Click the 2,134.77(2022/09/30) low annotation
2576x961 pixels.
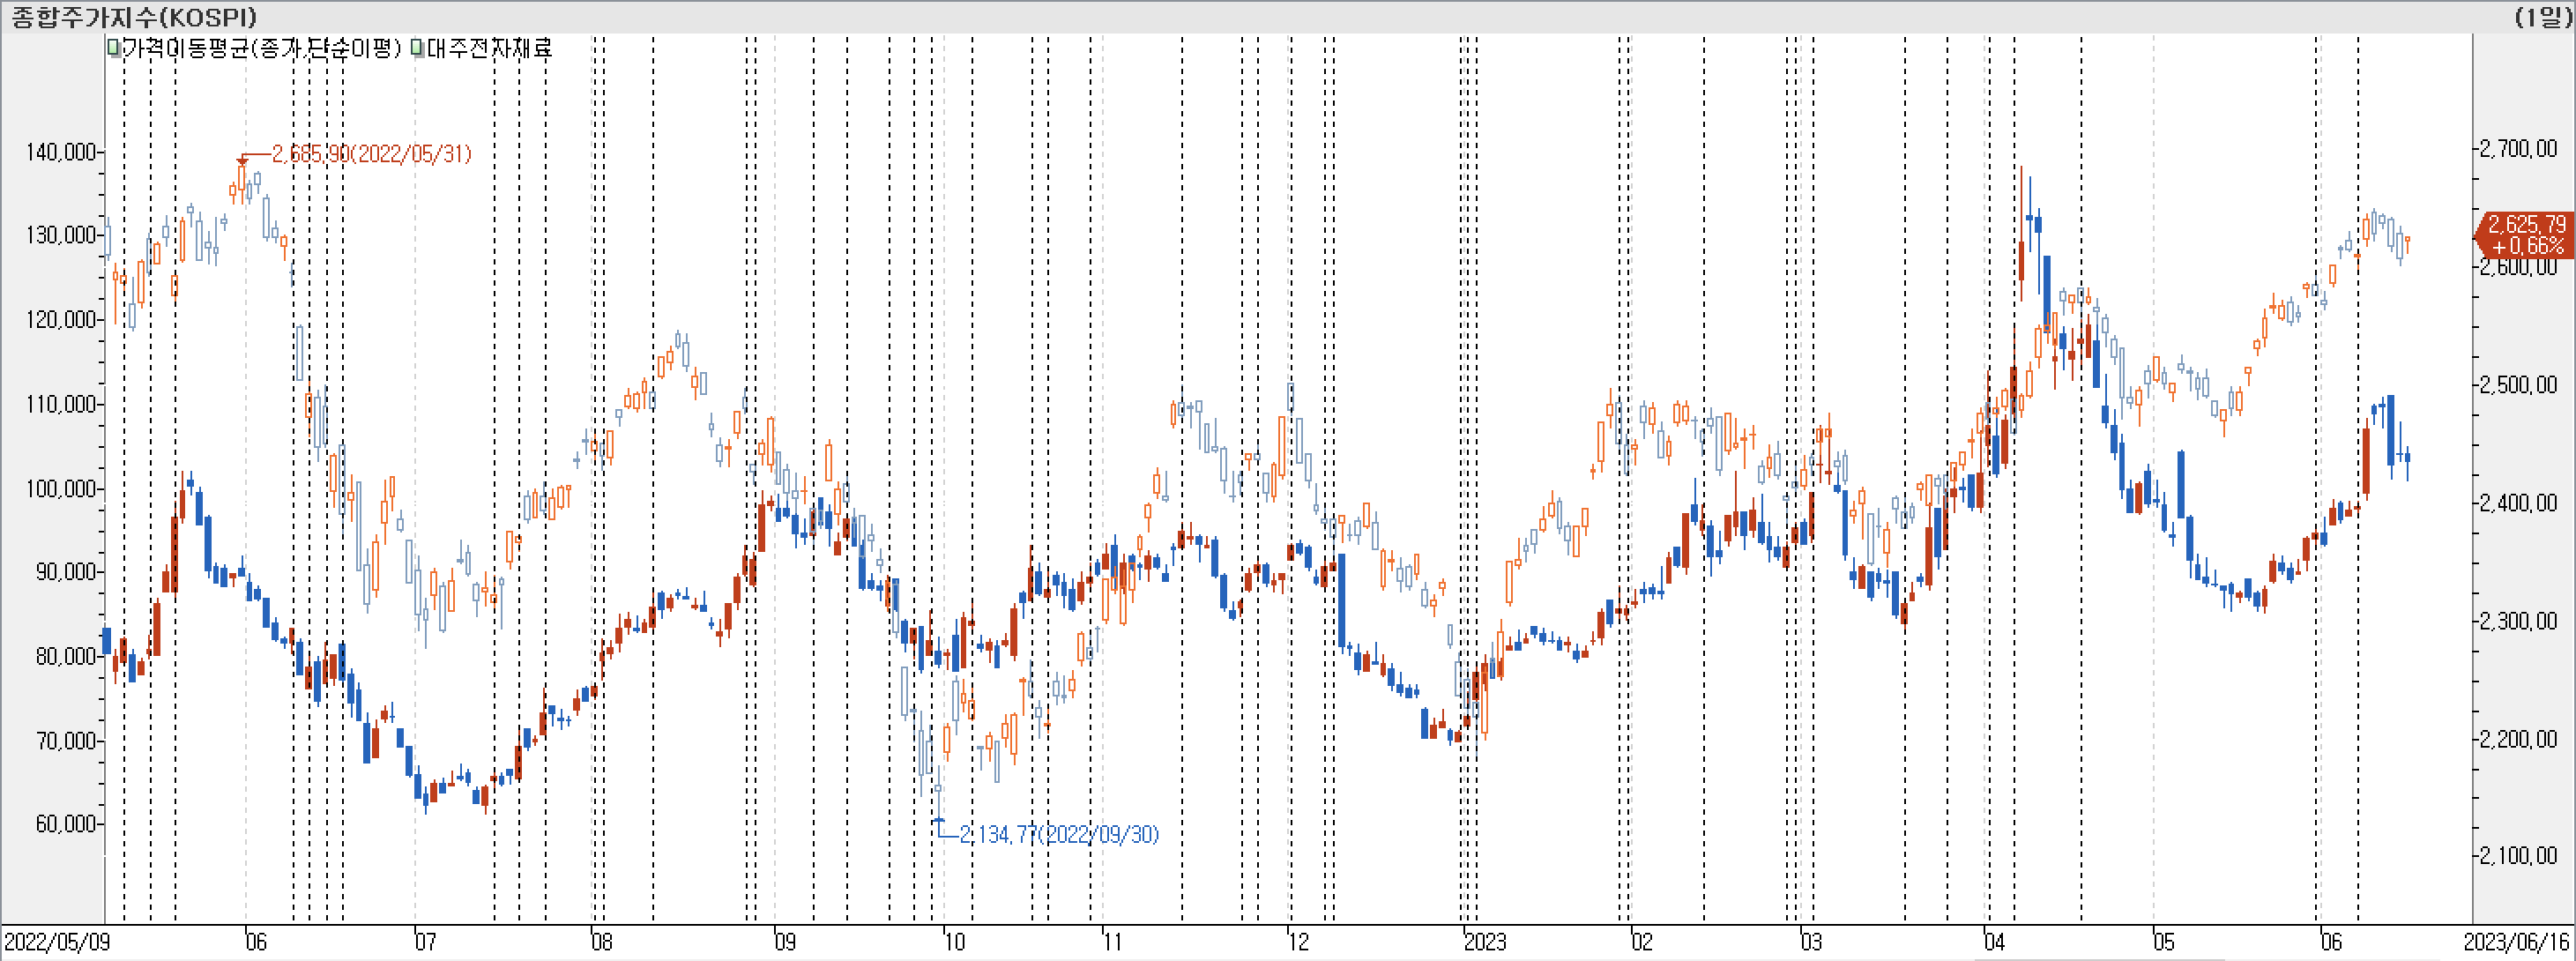1058,834
